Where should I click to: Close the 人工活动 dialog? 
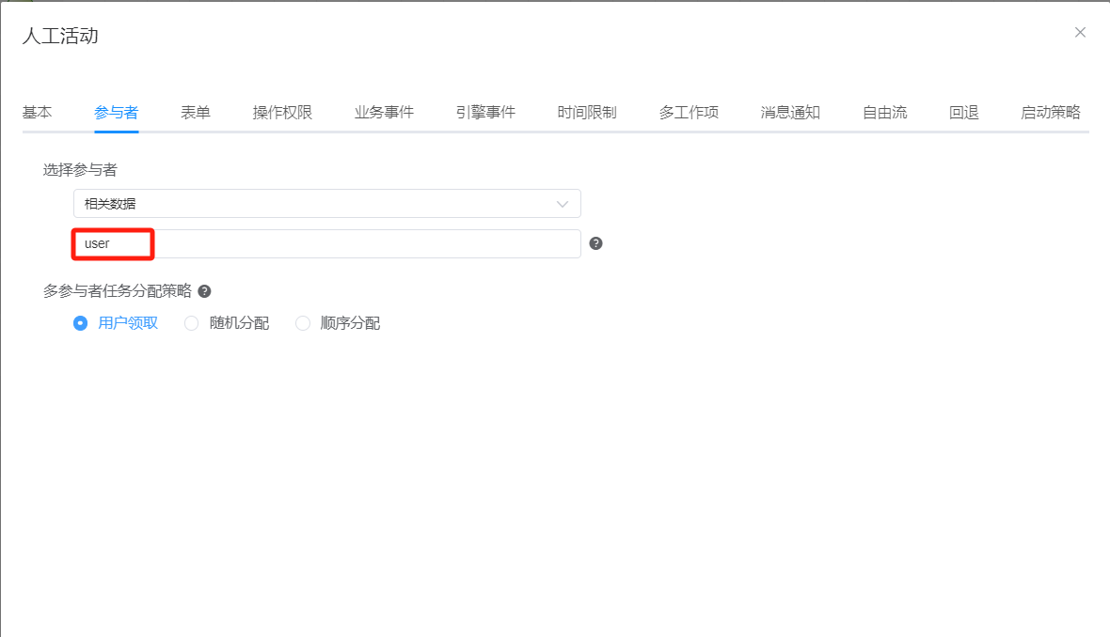pos(1080,32)
